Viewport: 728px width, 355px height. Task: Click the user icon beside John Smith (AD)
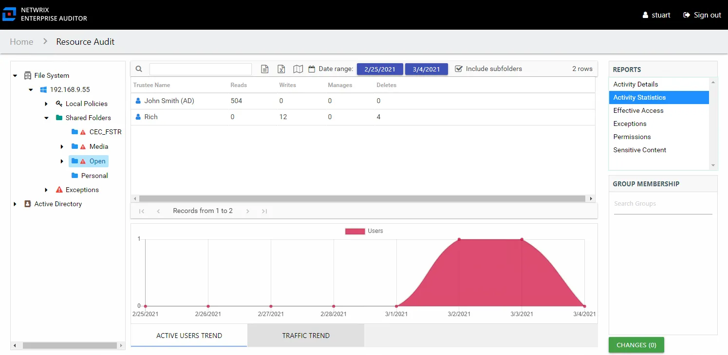[x=138, y=101]
